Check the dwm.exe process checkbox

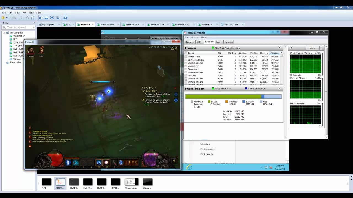(186, 75)
